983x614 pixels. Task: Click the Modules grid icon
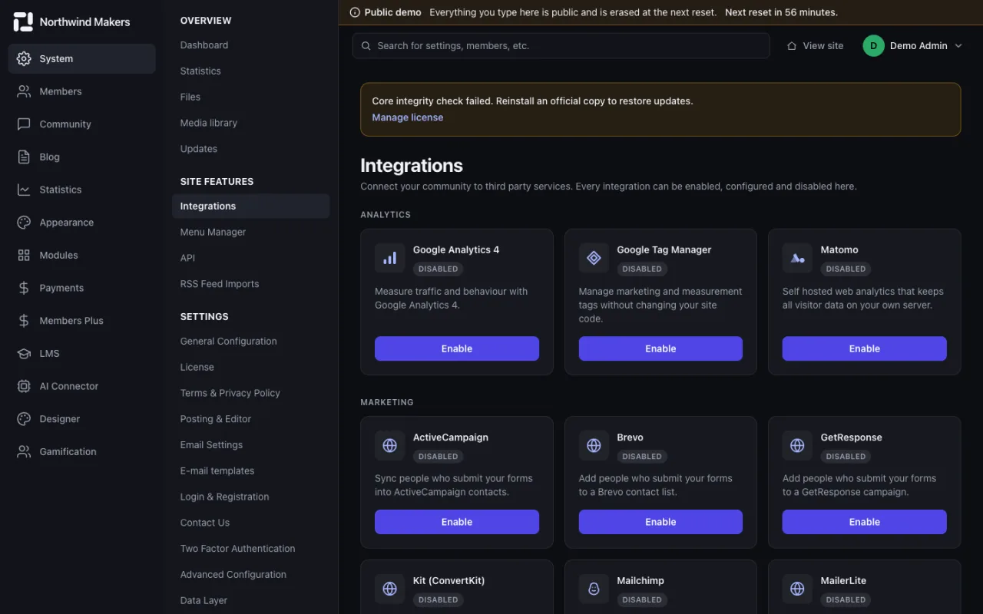pos(24,255)
